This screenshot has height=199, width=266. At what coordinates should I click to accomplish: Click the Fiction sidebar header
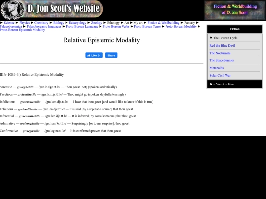(235, 29)
